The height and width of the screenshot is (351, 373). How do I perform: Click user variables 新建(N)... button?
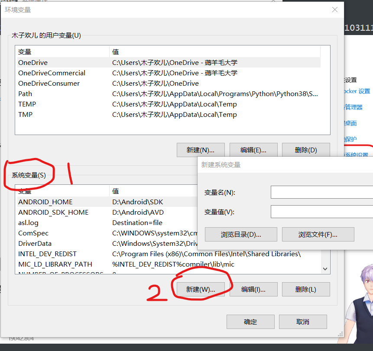[201, 150]
